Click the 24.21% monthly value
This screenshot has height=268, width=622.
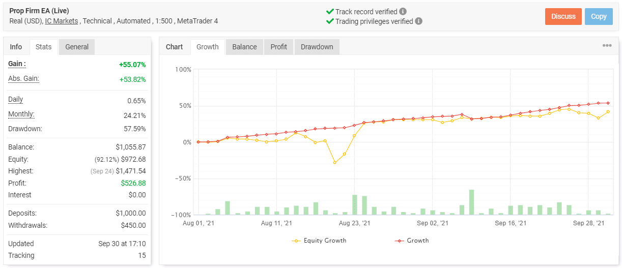coord(134,115)
